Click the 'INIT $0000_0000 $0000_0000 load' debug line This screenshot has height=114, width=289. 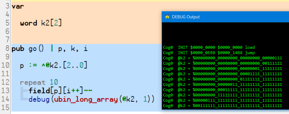(x=209, y=47)
